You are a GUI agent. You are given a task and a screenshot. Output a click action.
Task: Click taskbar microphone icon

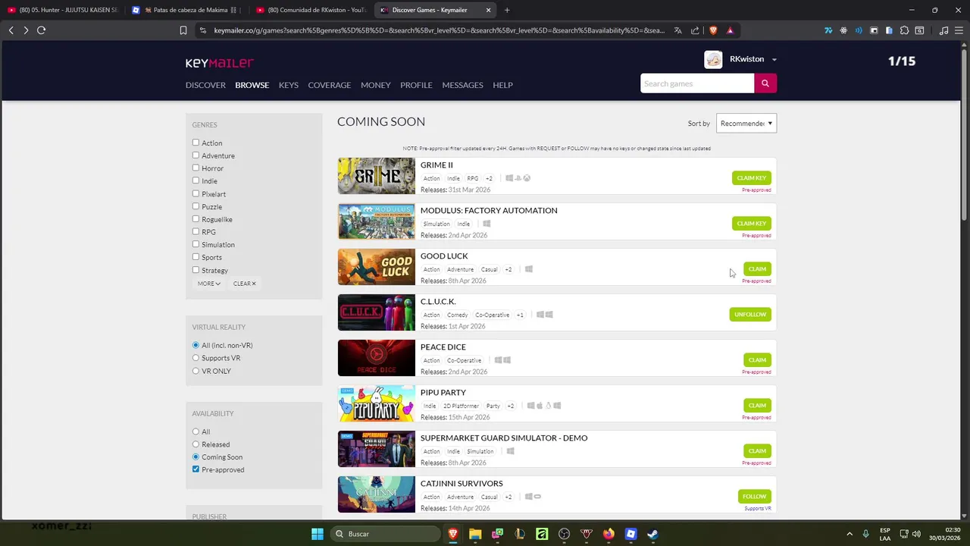click(865, 534)
